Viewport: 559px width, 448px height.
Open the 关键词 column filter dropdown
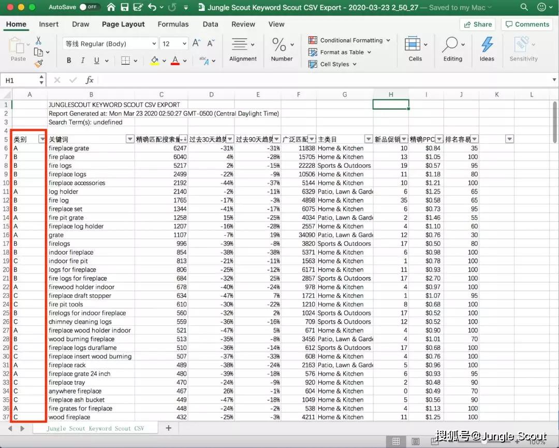pyautogui.click(x=130, y=139)
